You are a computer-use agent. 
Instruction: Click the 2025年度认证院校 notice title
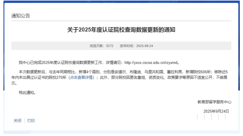(x=121, y=30)
